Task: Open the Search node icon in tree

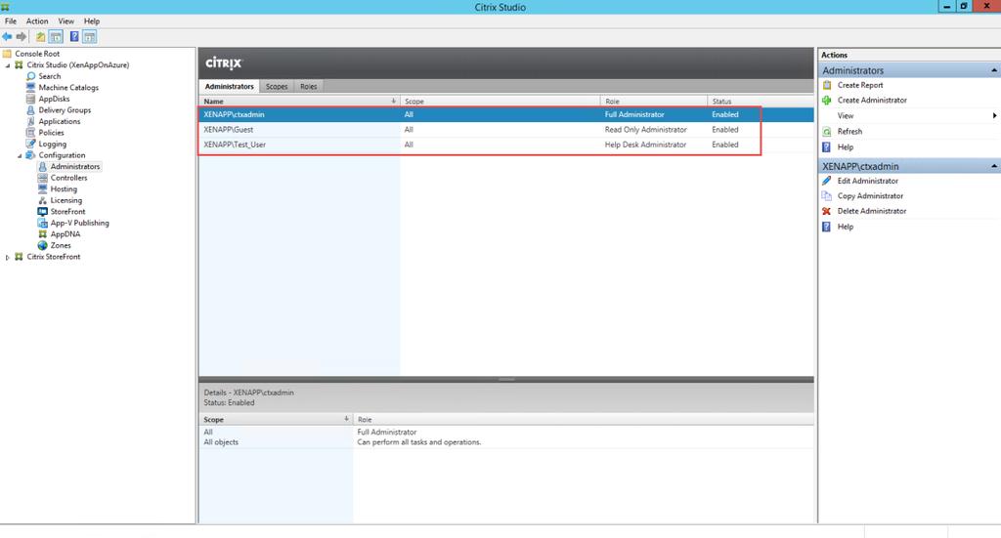Action: tap(30, 76)
